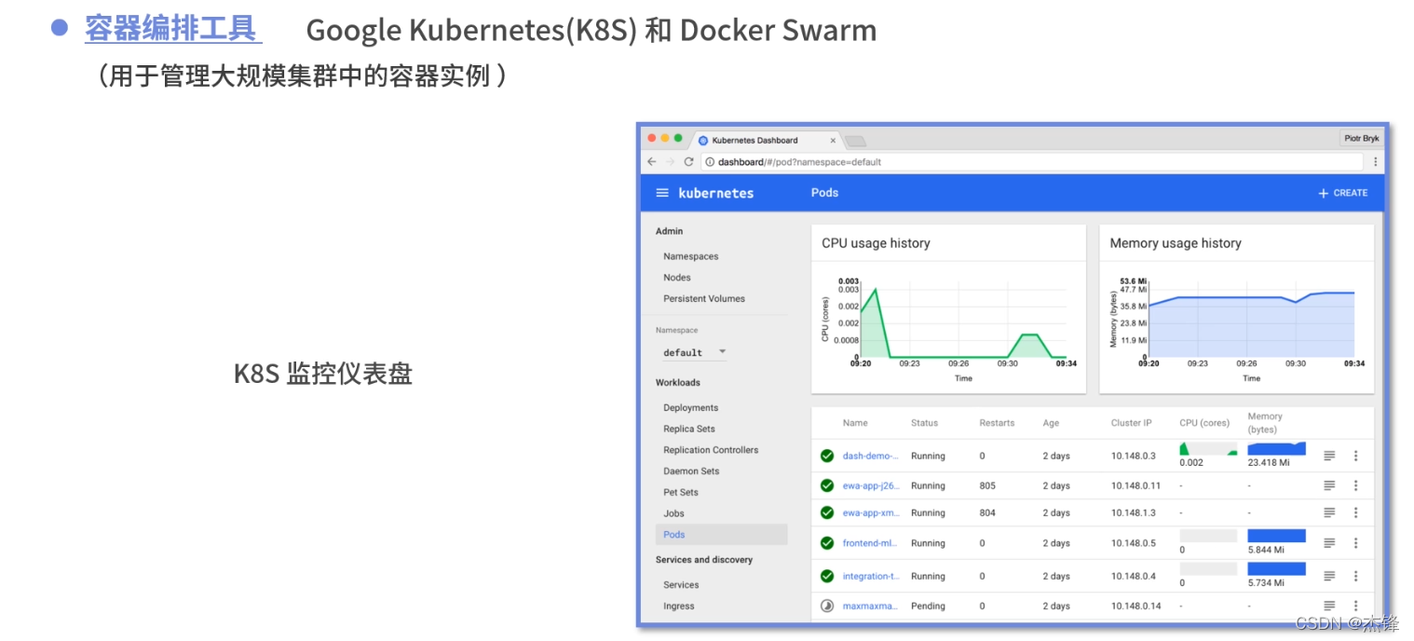View logs for the dash-demo pod
This screenshot has width=1414, height=641.
[x=1329, y=456]
